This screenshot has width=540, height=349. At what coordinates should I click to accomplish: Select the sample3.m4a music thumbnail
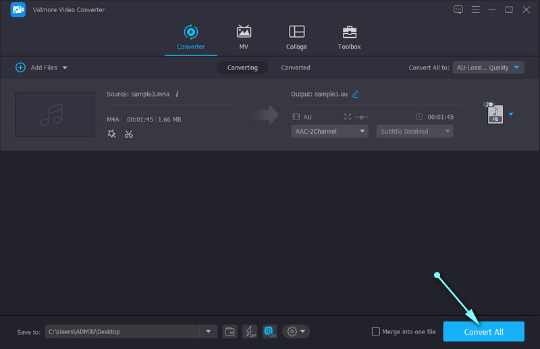pos(55,115)
